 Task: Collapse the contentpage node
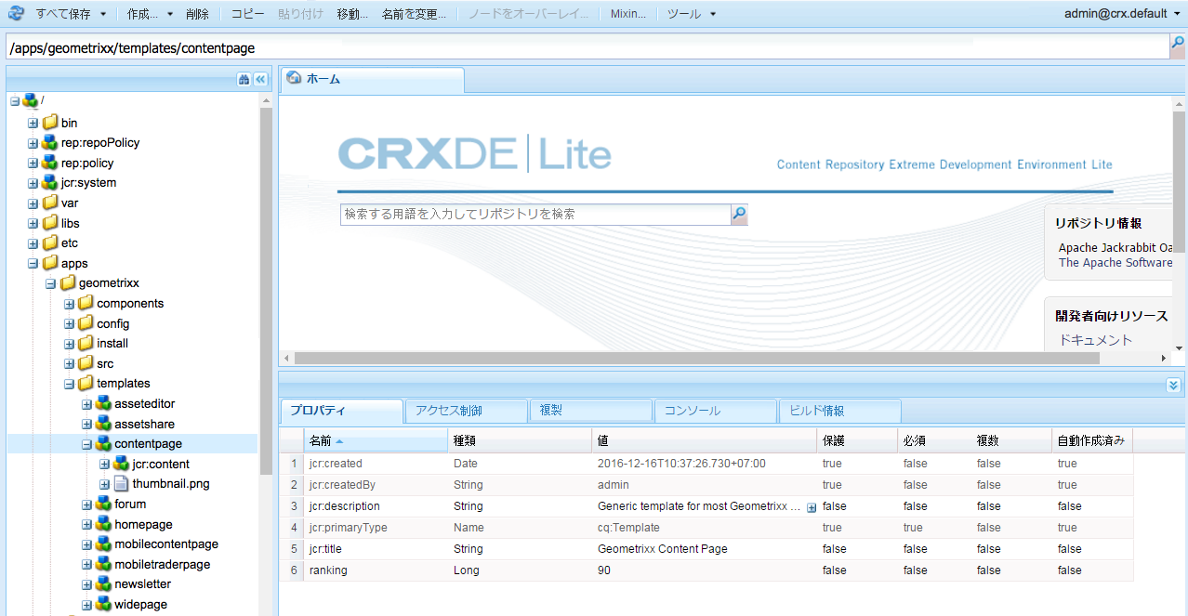(86, 444)
